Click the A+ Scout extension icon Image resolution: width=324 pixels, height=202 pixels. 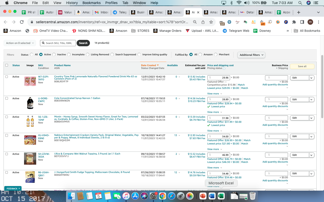[x=254, y=22]
